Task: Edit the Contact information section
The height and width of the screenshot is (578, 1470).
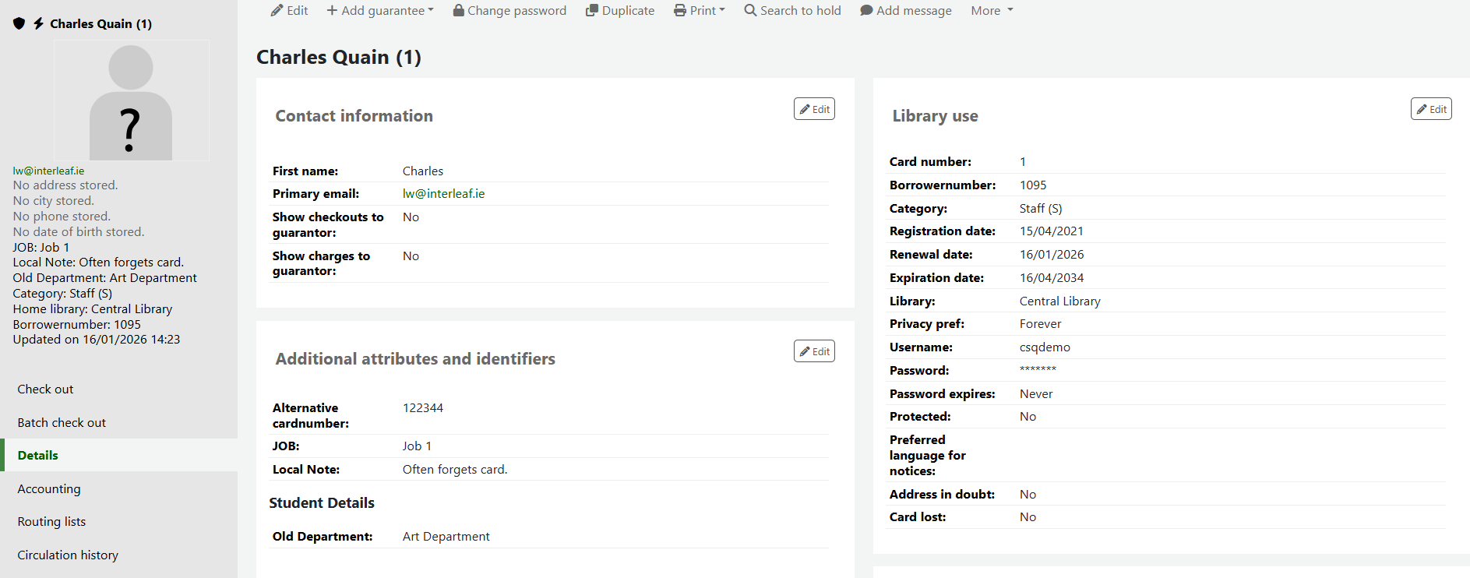Action: tap(814, 109)
